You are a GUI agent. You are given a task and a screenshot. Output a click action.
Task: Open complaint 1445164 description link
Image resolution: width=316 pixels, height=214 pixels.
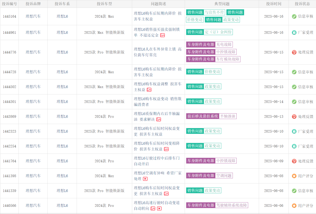click(x=158, y=16)
